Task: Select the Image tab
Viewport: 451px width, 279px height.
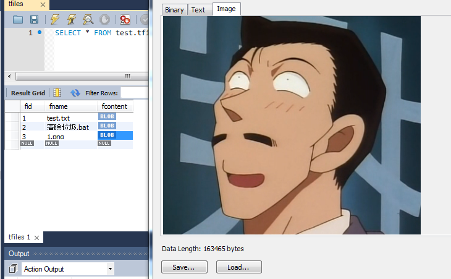Action: tap(226, 9)
